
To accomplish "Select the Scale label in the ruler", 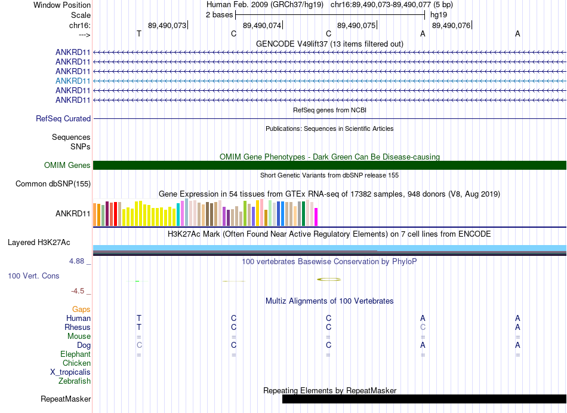I will 81,15.
